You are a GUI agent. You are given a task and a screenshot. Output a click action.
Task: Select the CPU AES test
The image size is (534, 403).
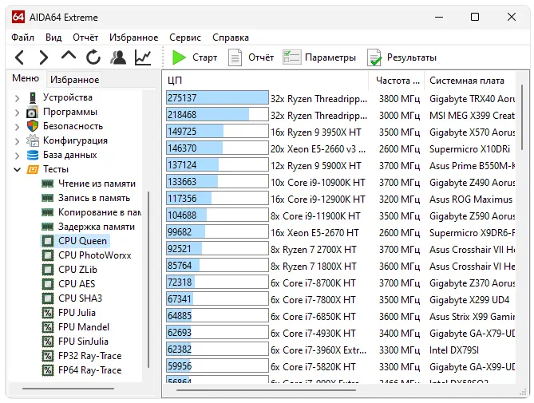tap(77, 284)
